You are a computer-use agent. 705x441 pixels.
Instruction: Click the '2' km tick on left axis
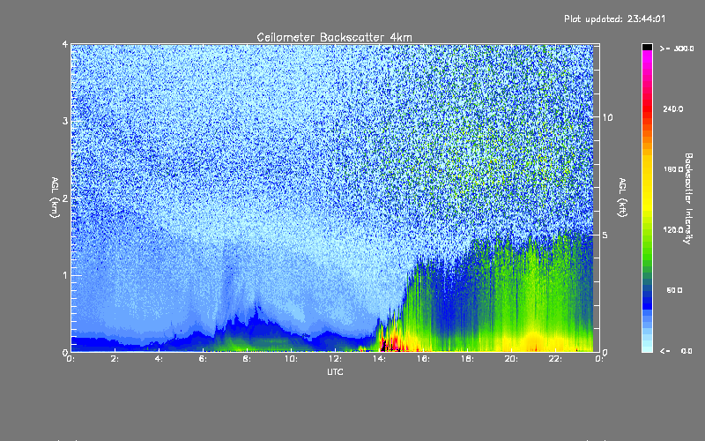click(x=65, y=198)
